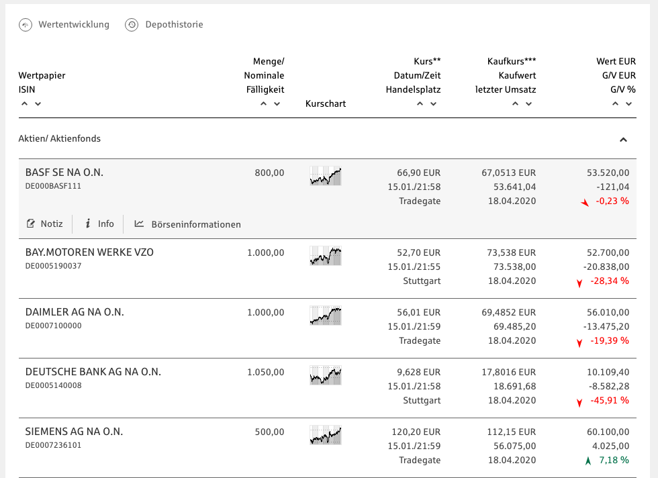The width and height of the screenshot is (658, 478).
Task: Click the Notiz edit icon for BASF
Action: (30, 224)
